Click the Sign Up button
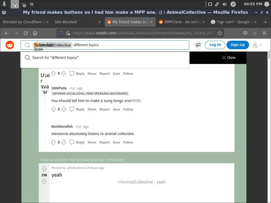 point(238,45)
